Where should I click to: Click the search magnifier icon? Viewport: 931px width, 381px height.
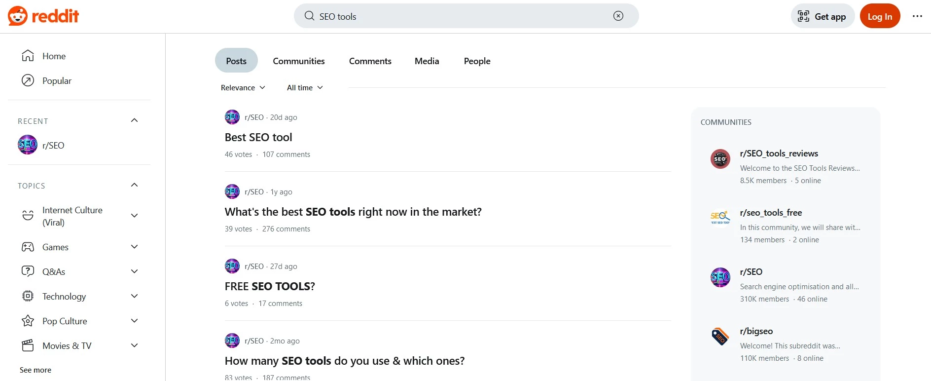click(x=309, y=16)
